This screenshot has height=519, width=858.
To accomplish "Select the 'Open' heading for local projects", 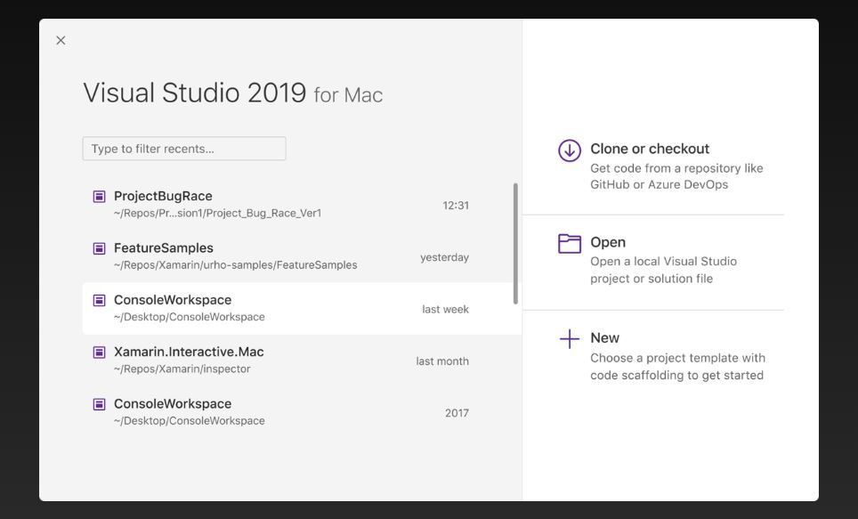I will (x=608, y=242).
